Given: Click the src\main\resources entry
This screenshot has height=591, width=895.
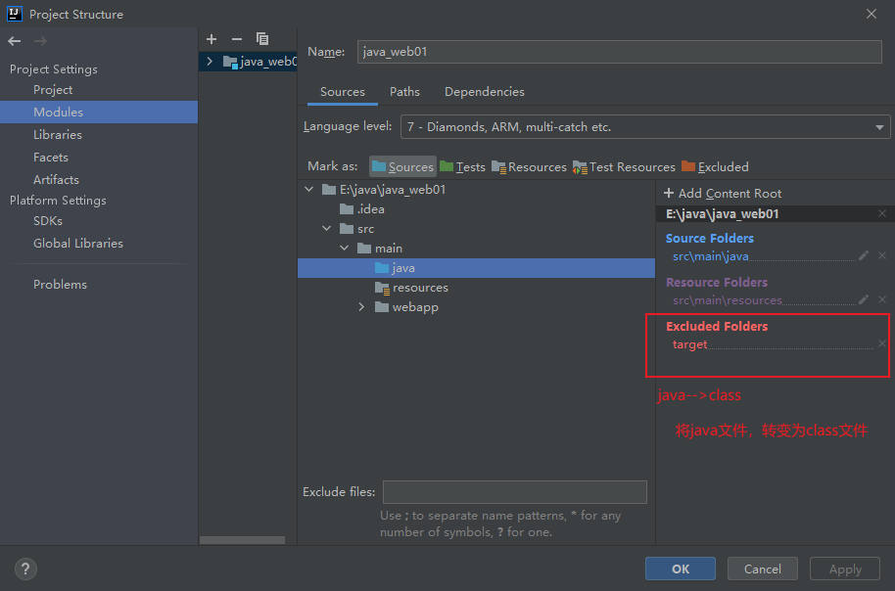Looking at the screenshot, I should click(x=728, y=300).
